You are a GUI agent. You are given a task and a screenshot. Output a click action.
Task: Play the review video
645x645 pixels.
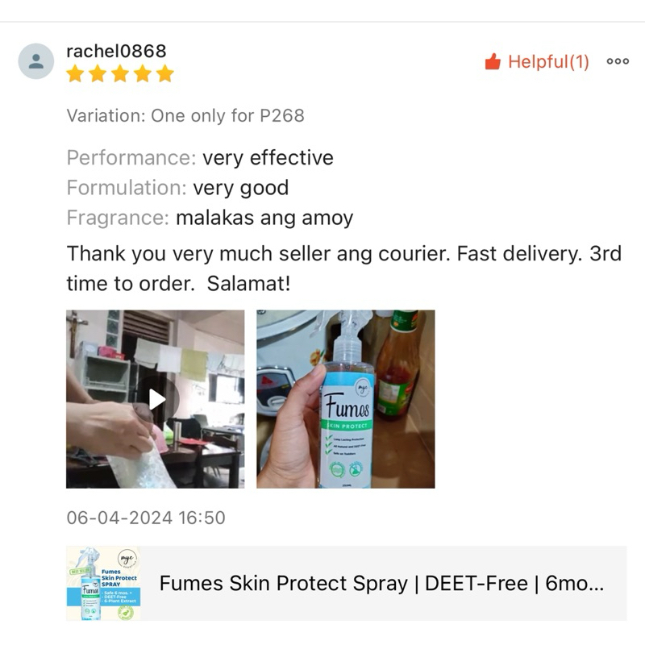point(156,399)
